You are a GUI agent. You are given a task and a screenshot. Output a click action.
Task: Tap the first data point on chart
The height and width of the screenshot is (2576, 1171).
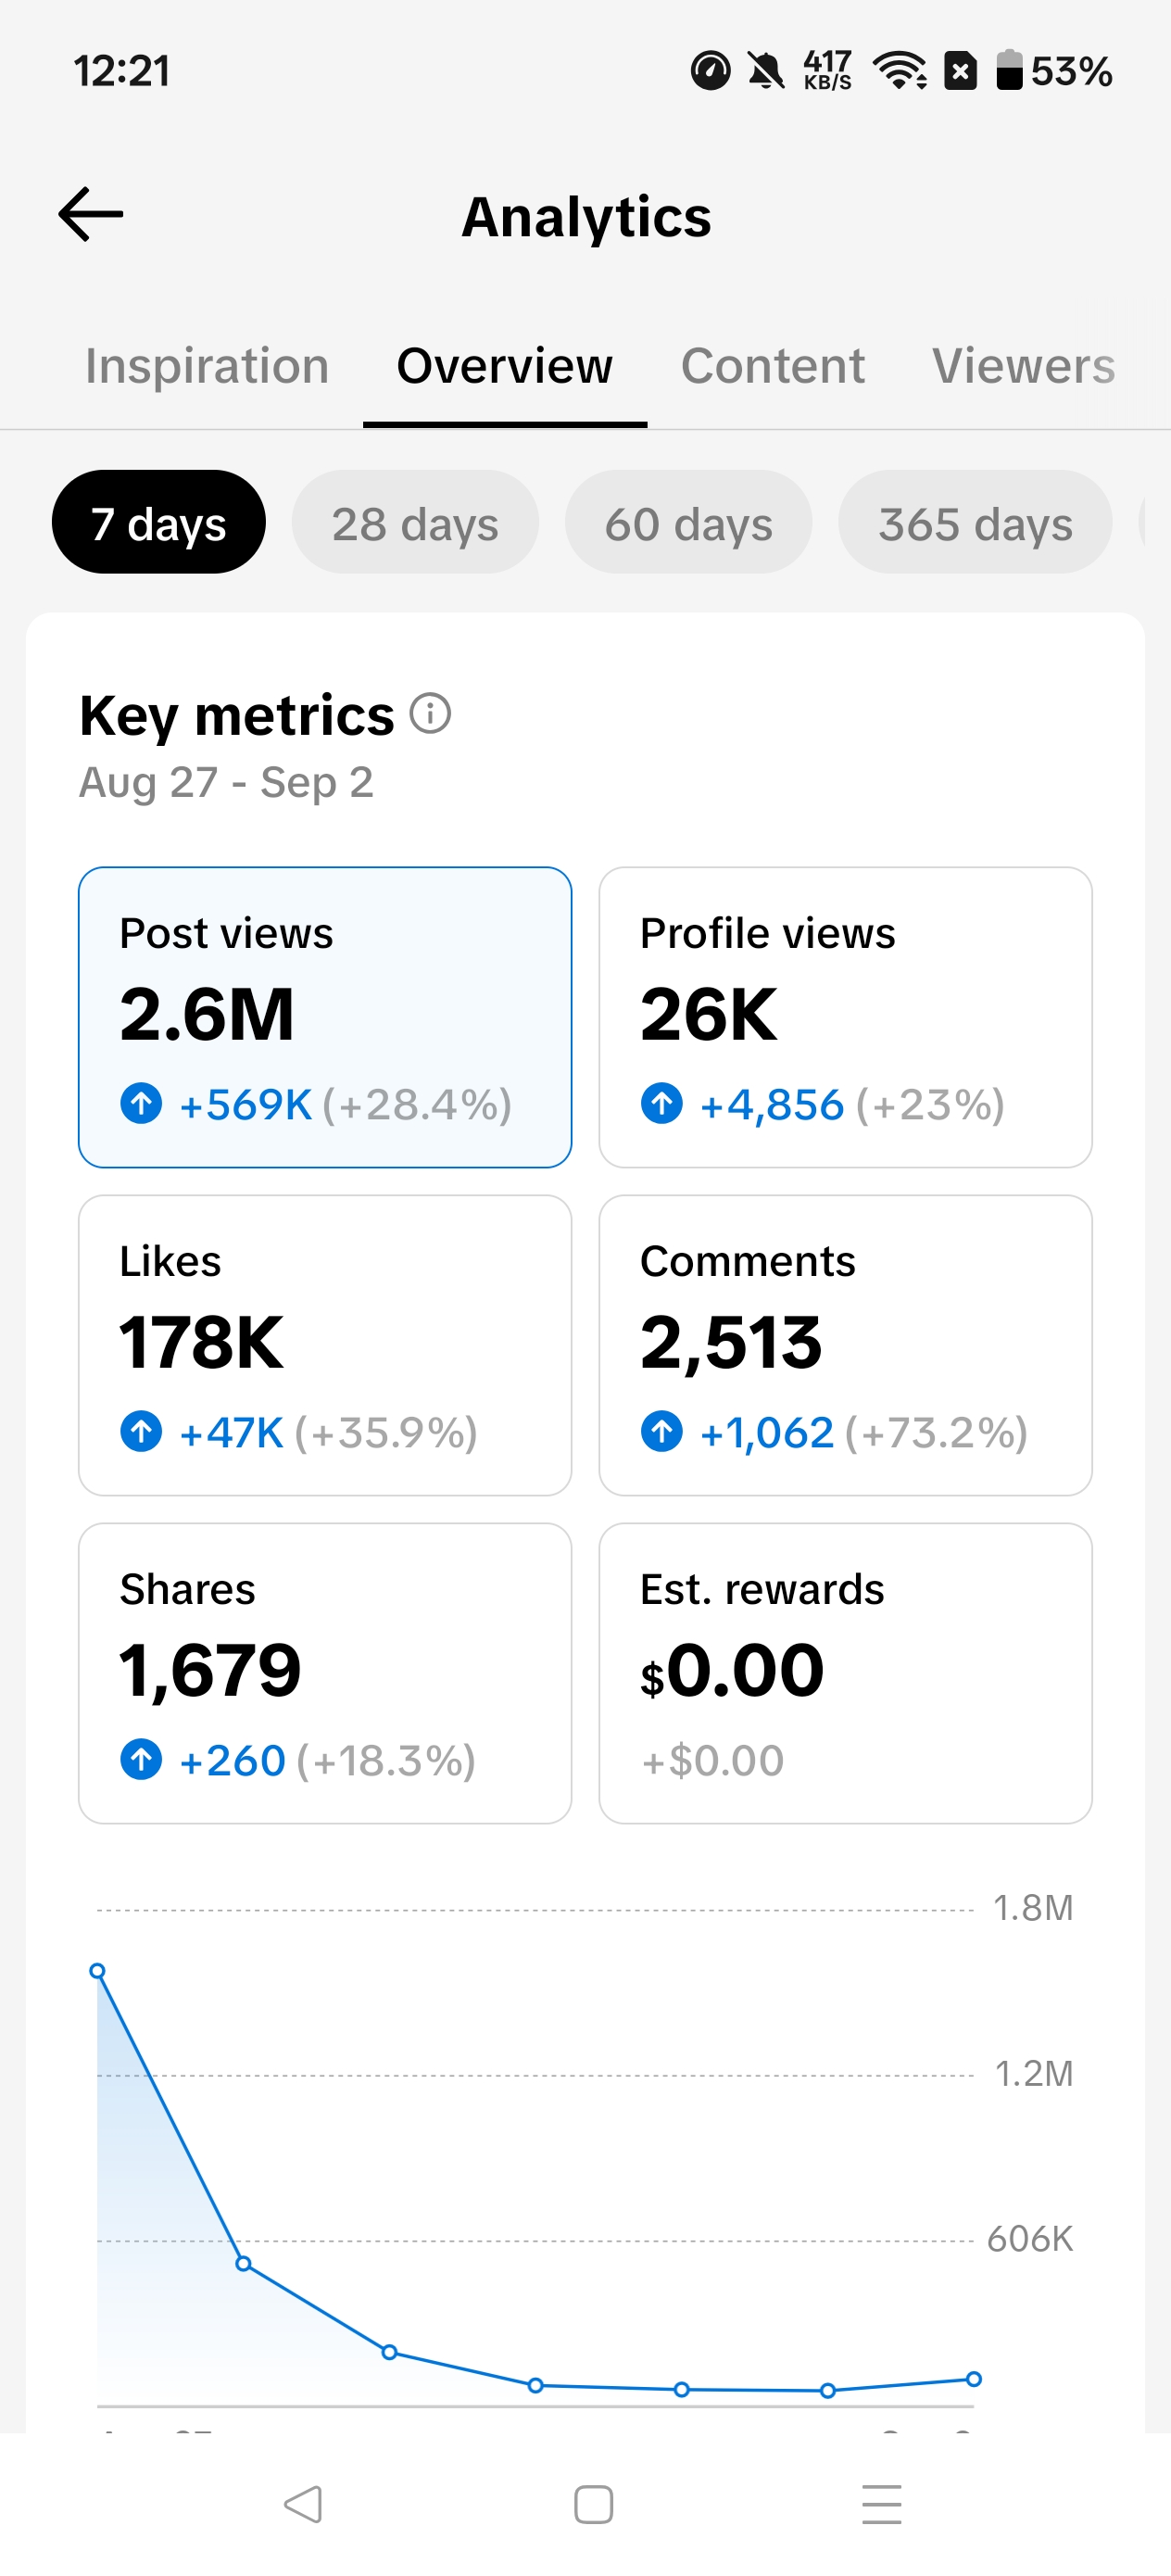[x=97, y=1971]
